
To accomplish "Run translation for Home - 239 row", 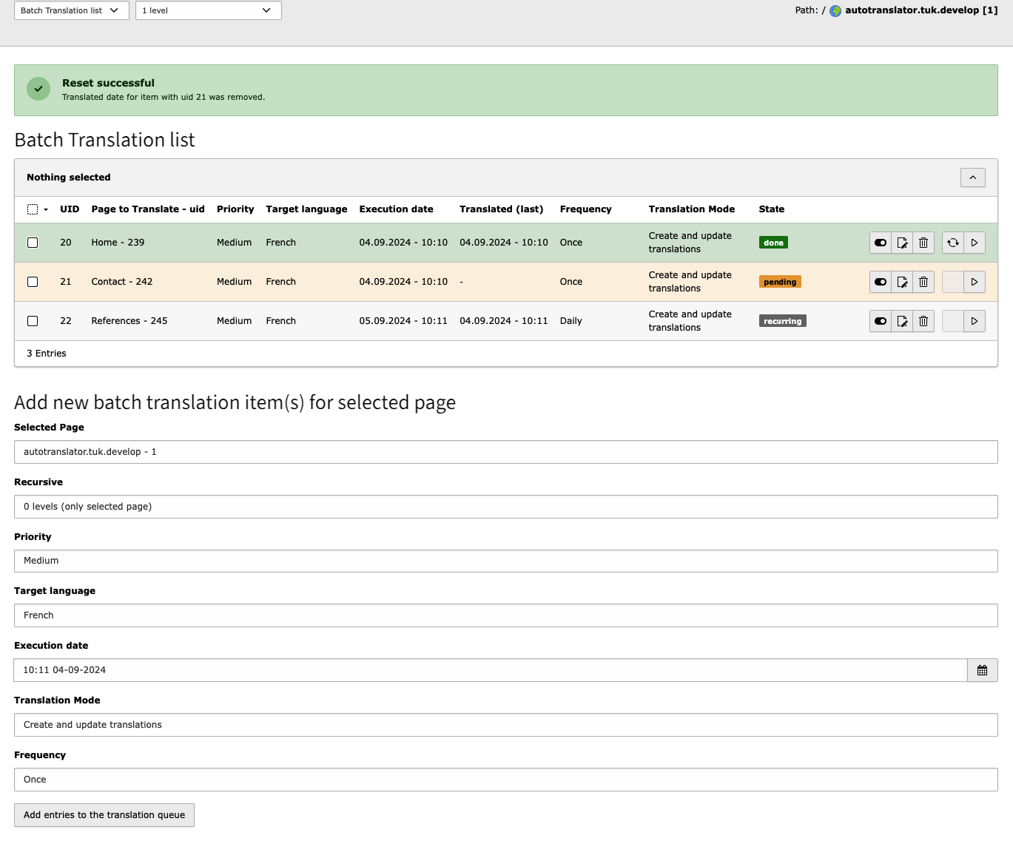I will pyautogui.click(x=975, y=243).
